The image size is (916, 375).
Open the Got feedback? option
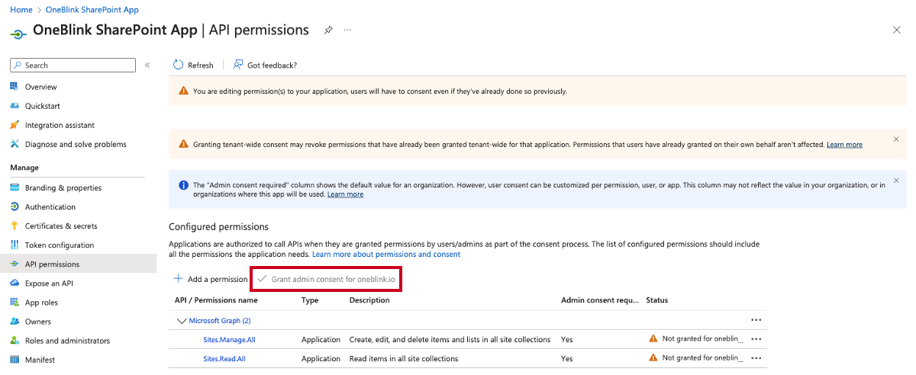pyautogui.click(x=265, y=65)
